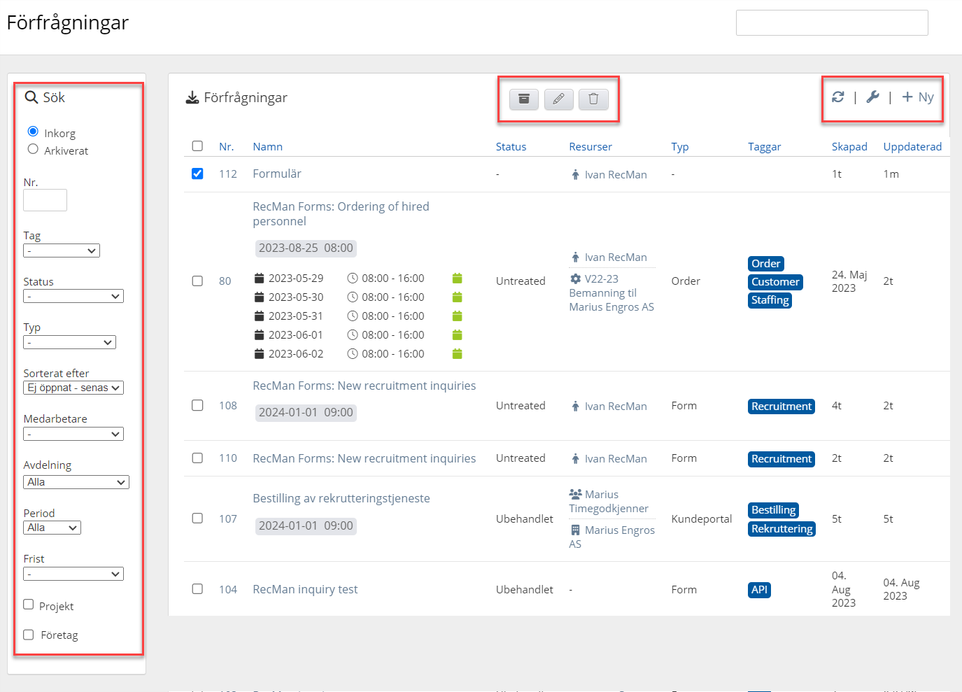Select the Arkiverat radio button
Screen dimensions: 962x692
pyautogui.click(x=33, y=149)
